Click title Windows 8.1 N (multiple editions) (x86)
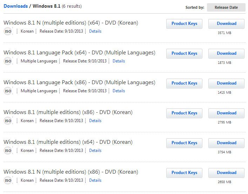Image resolution: width=248 pixels, height=194 pixels. pyautogui.click(x=71, y=172)
